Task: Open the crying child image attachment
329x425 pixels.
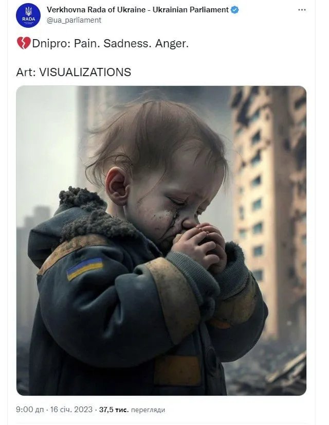Action: point(161,240)
